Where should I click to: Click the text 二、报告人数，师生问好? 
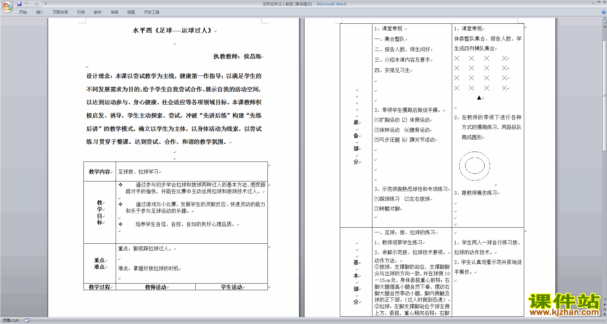[x=402, y=49]
